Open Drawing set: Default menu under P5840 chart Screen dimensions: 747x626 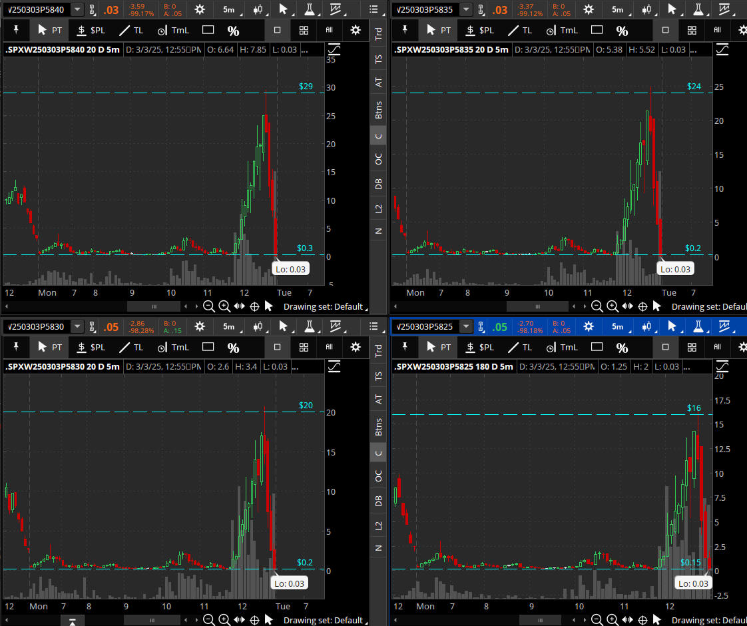324,306
